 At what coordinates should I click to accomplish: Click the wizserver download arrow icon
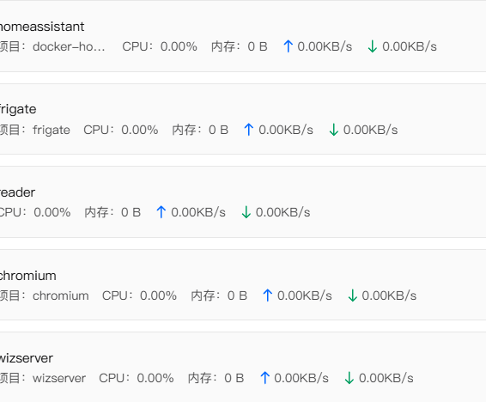(349, 378)
